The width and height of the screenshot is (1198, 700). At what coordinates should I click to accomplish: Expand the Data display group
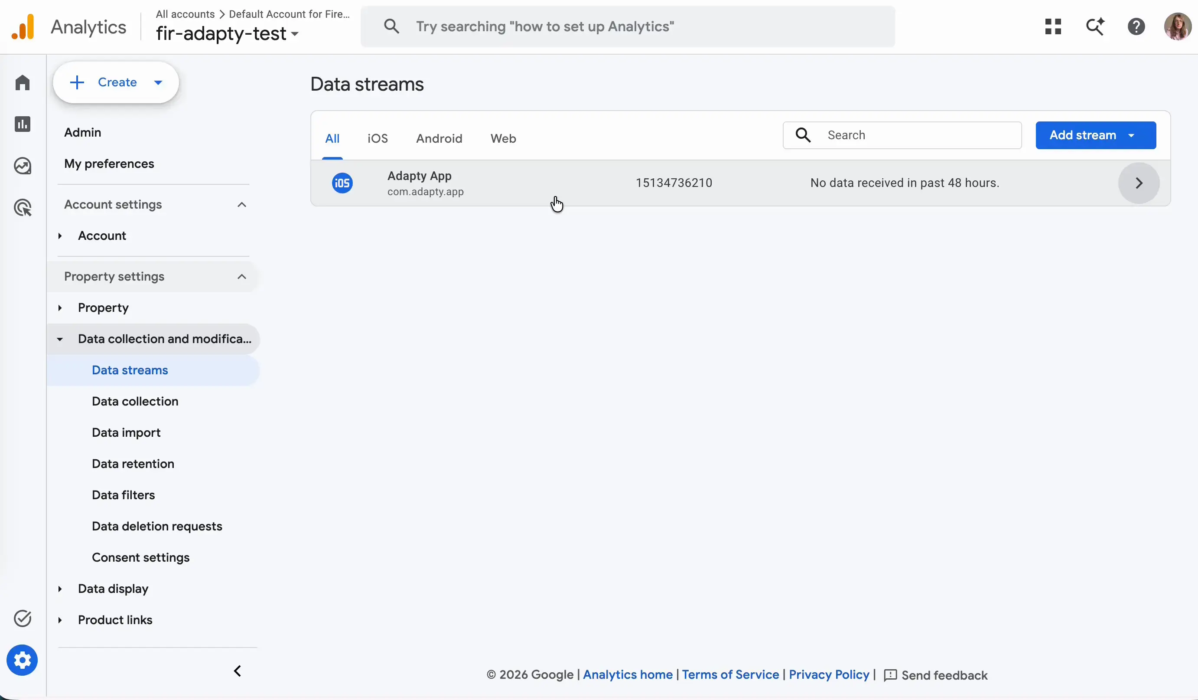(60, 589)
